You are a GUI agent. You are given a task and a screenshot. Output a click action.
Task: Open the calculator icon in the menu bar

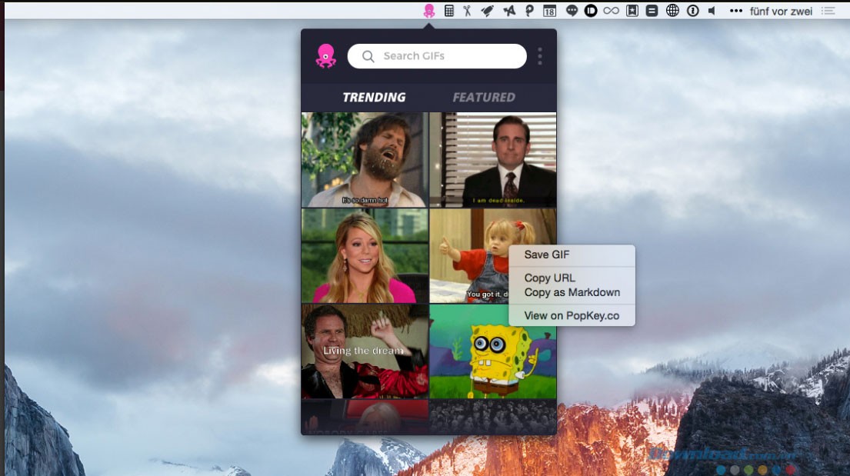pyautogui.click(x=449, y=11)
